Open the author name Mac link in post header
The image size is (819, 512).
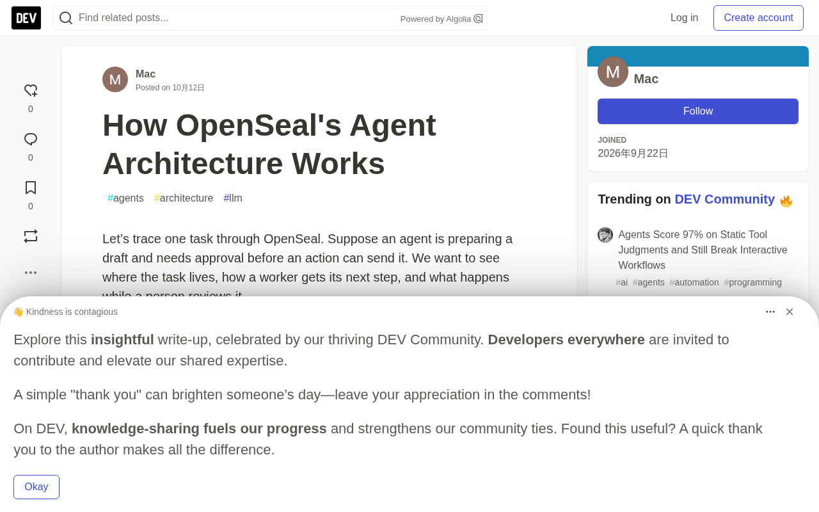click(145, 74)
